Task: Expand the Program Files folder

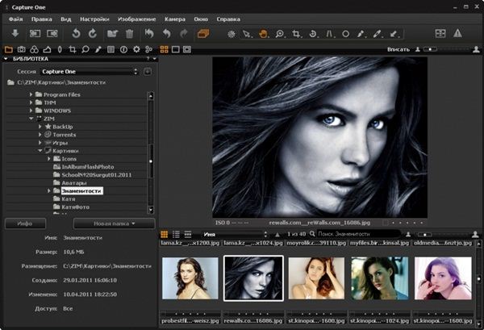Action: pyautogui.click(x=32, y=94)
